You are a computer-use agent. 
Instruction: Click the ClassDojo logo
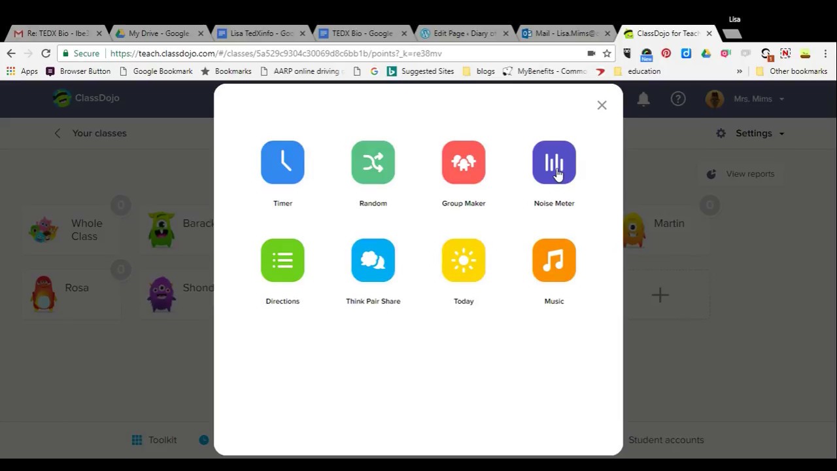86,98
